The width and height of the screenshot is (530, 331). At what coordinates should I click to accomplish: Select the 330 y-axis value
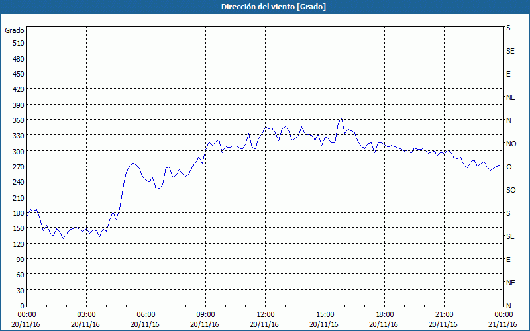19,136
